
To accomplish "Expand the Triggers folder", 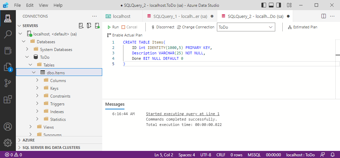I will click(x=37, y=104).
